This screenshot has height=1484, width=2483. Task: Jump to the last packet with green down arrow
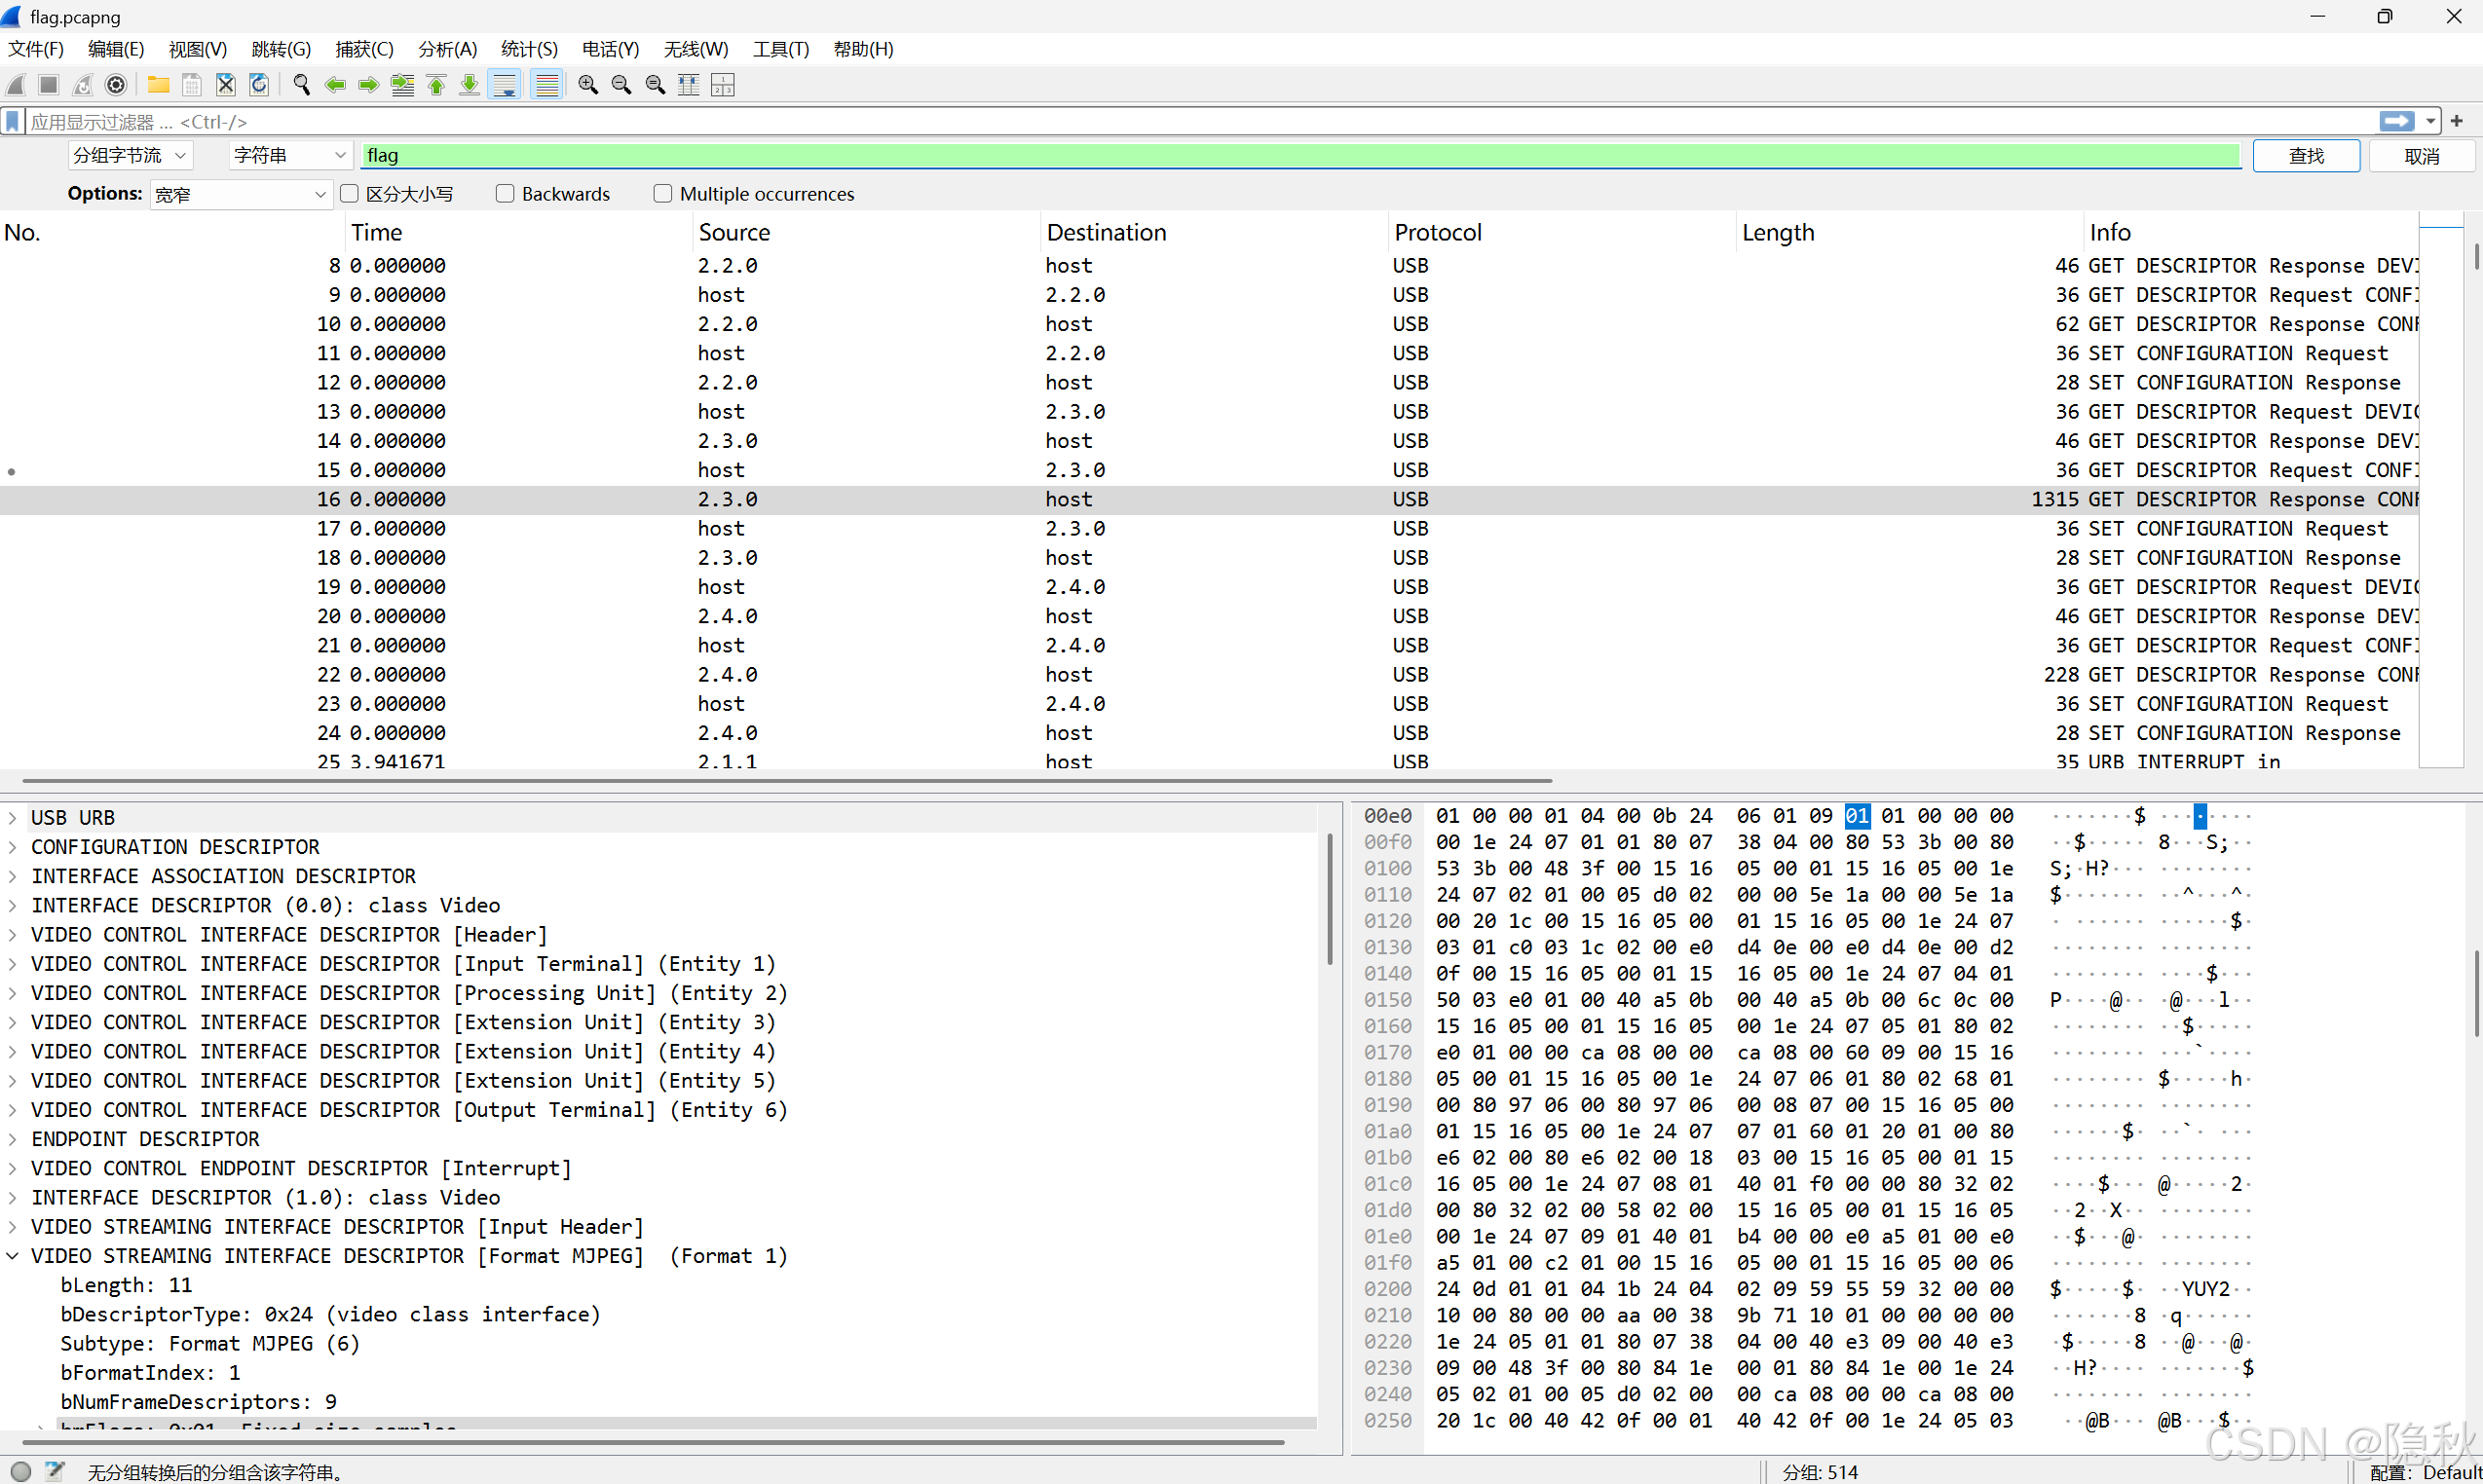point(470,85)
